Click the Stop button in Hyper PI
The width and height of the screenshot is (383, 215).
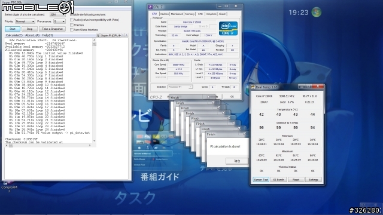(29, 29)
